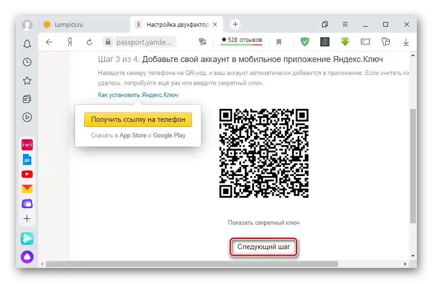Screen dimensions: 433x284
Task: Open bookmarks star in sidebar
Action: pyautogui.click(x=27, y=80)
